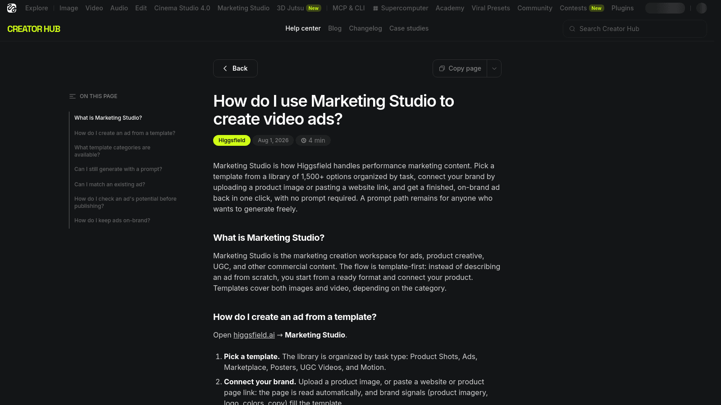The image size is (721, 405).
Task: Jump to 'Can I match an existing ad?'
Action: pos(110,184)
